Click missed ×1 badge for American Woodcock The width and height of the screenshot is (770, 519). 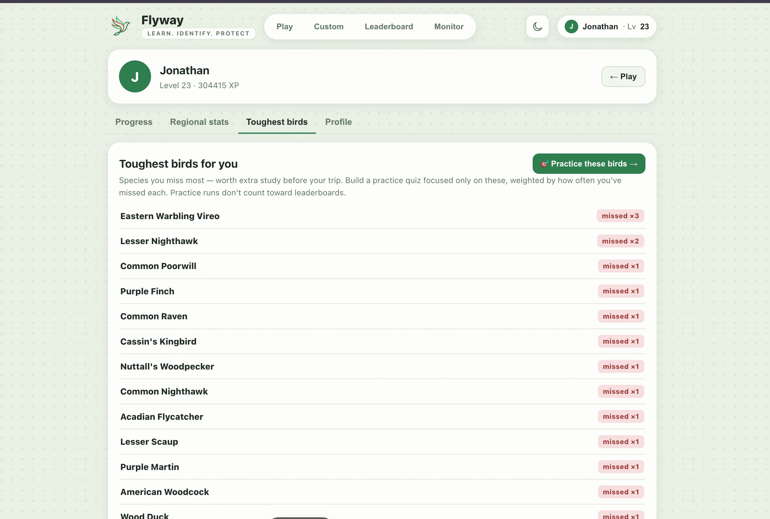point(621,492)
